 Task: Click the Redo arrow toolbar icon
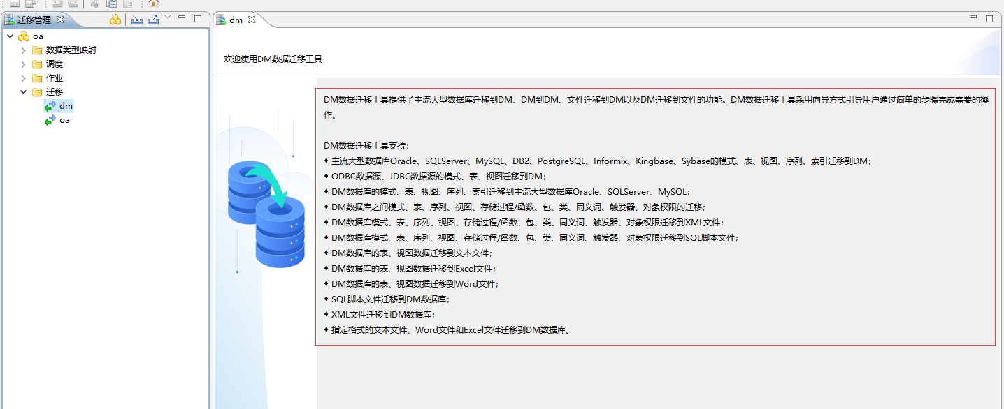click(x=73, y=3)
